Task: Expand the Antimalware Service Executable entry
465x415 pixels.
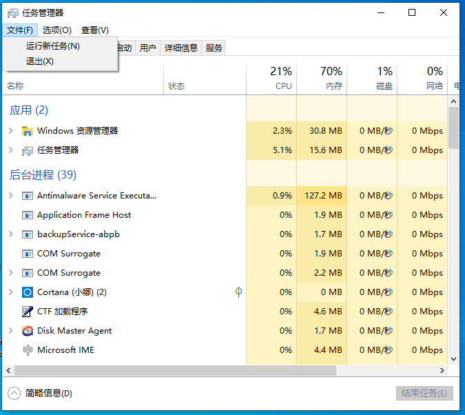Action: coord(10,196)
